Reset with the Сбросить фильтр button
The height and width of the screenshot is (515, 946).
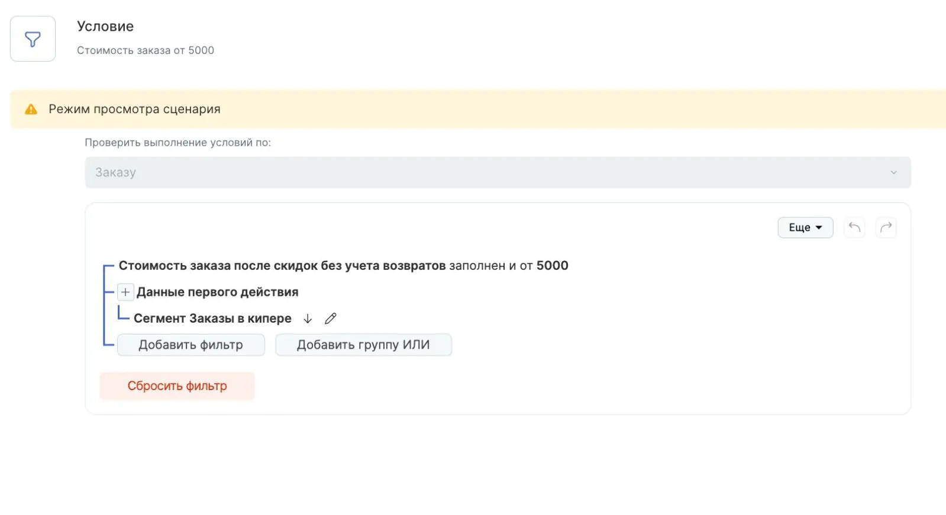(177, 386)
